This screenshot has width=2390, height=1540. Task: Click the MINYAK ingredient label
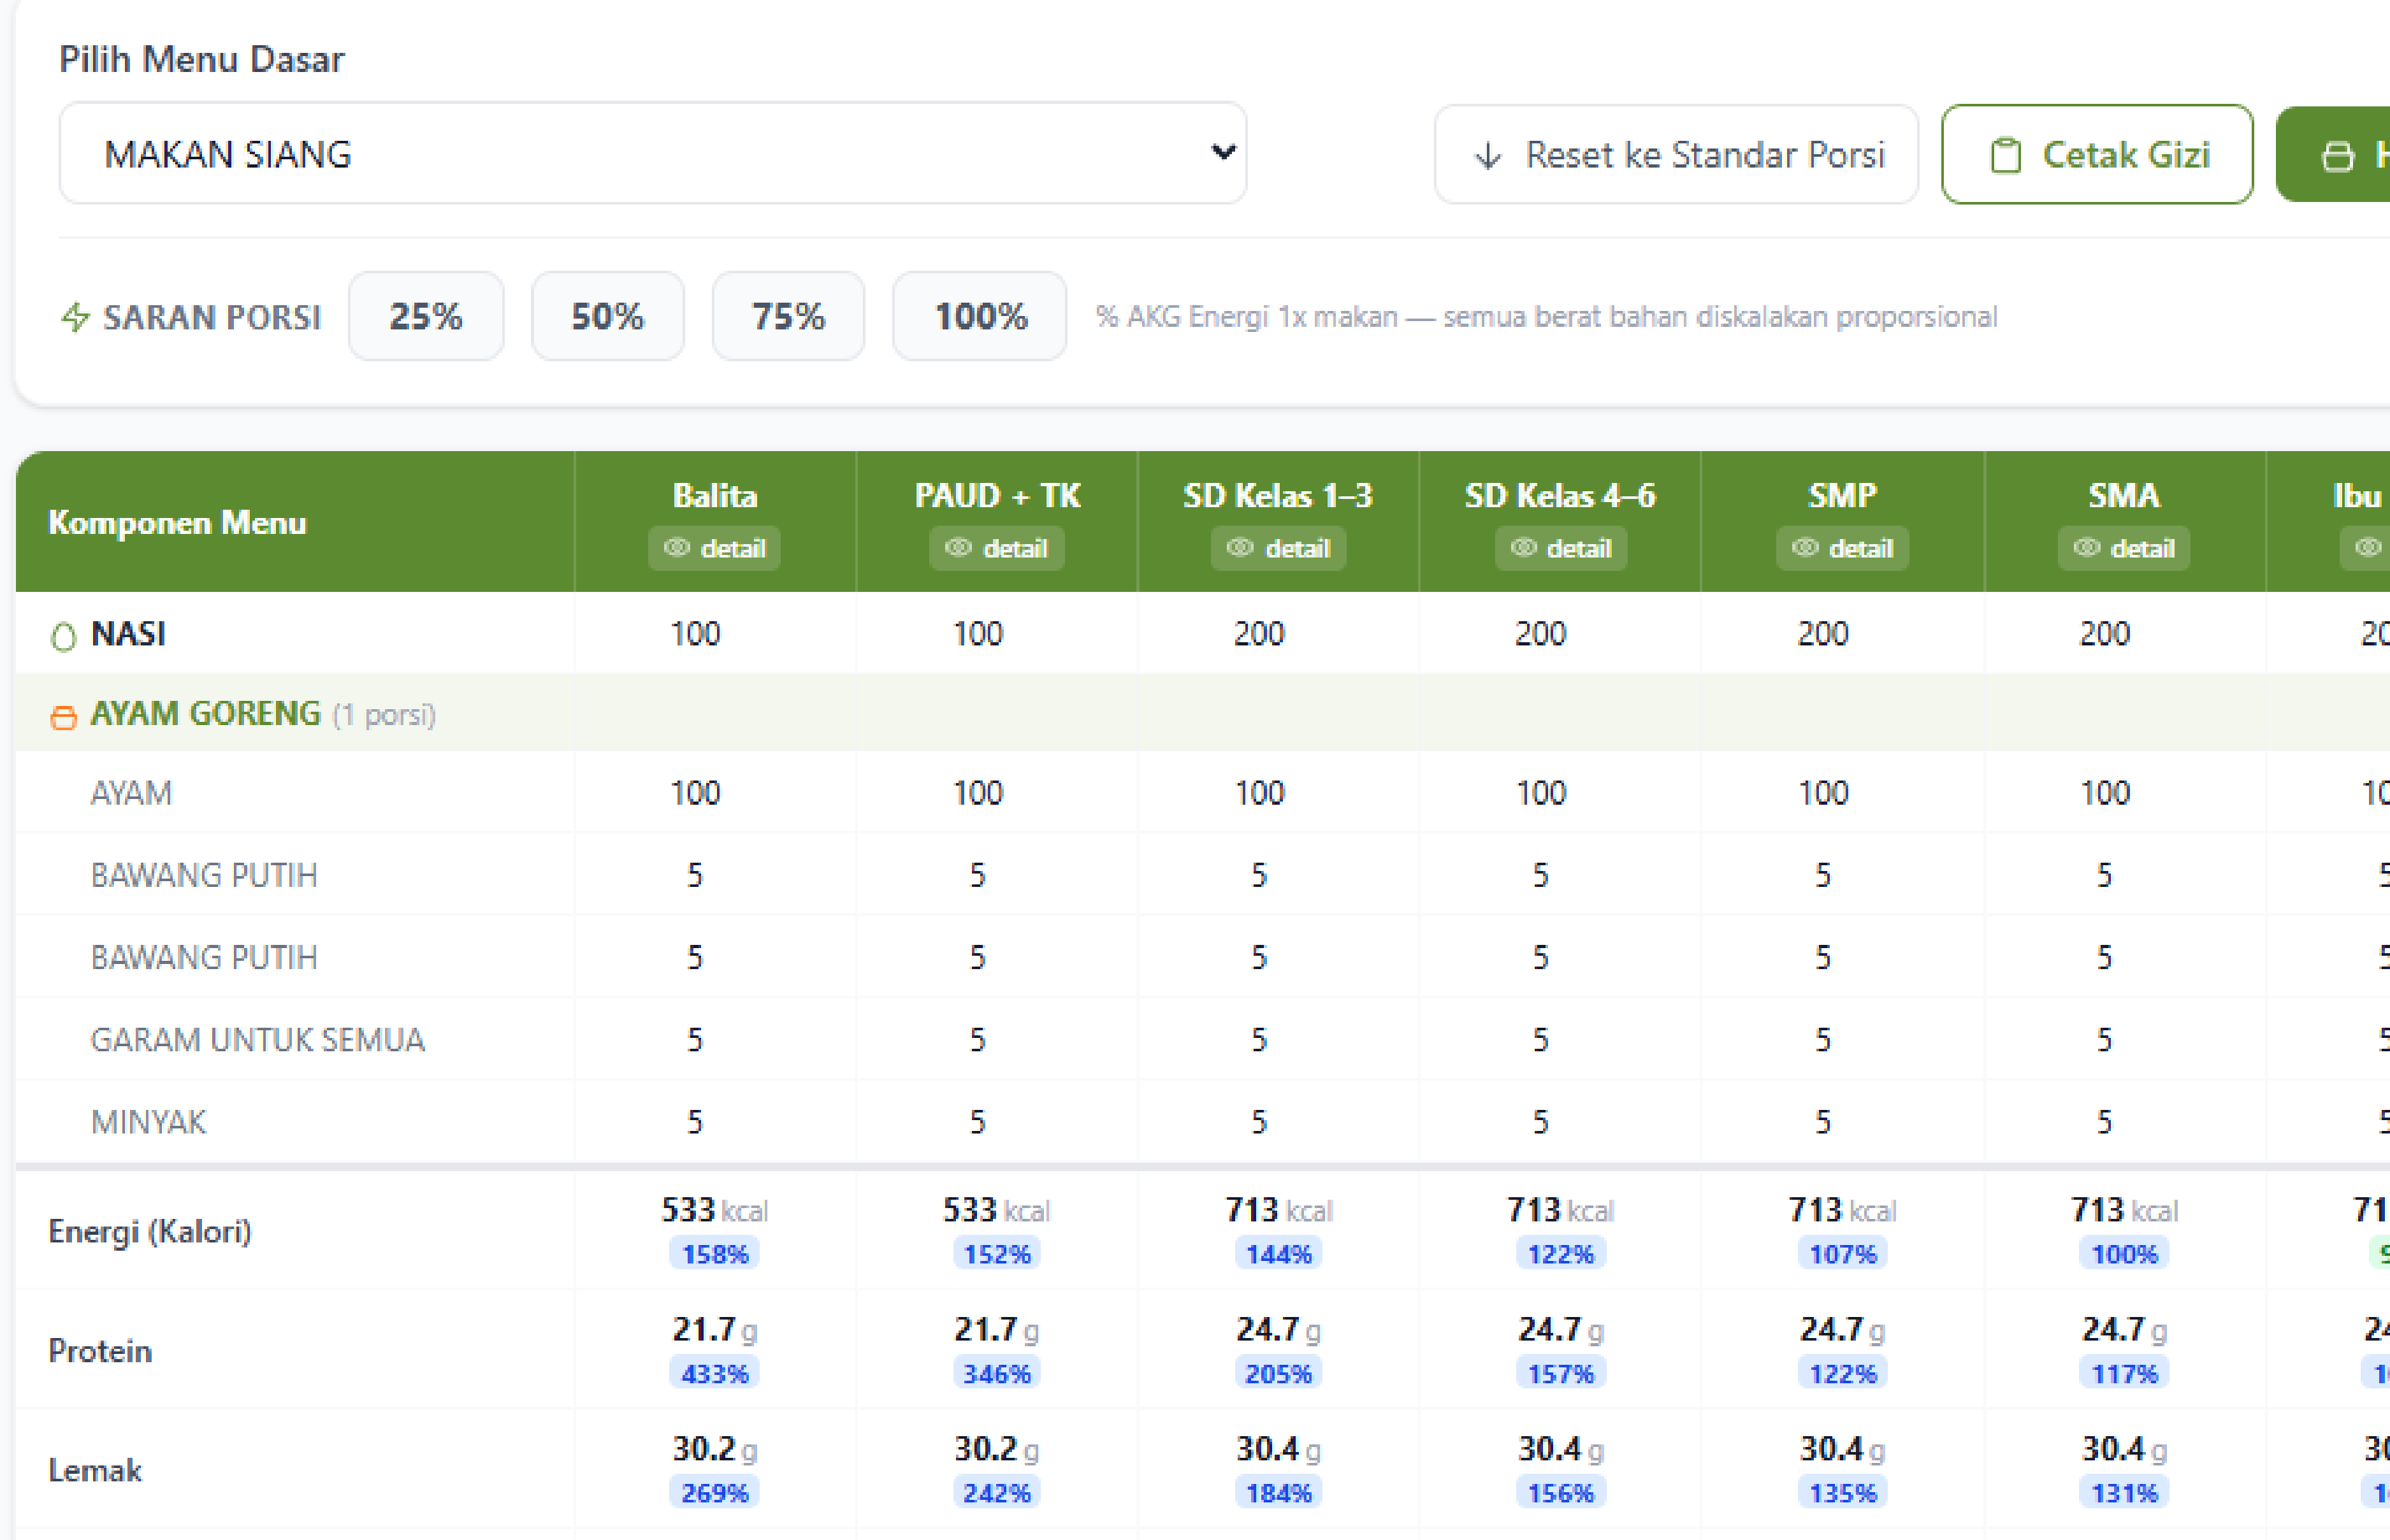(x=148, y=1122)
